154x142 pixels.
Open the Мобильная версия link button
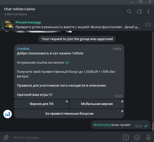97,104
